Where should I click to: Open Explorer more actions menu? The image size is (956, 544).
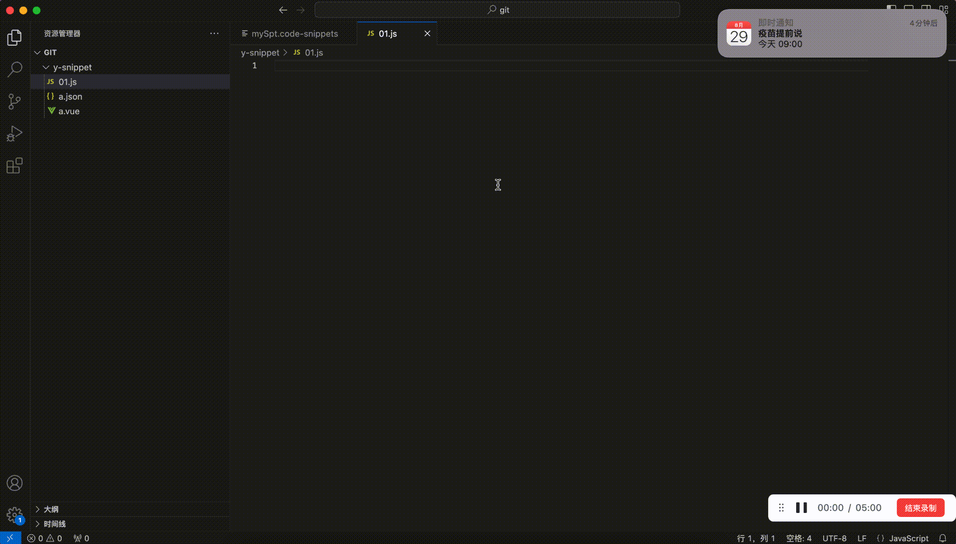[214, 33]
